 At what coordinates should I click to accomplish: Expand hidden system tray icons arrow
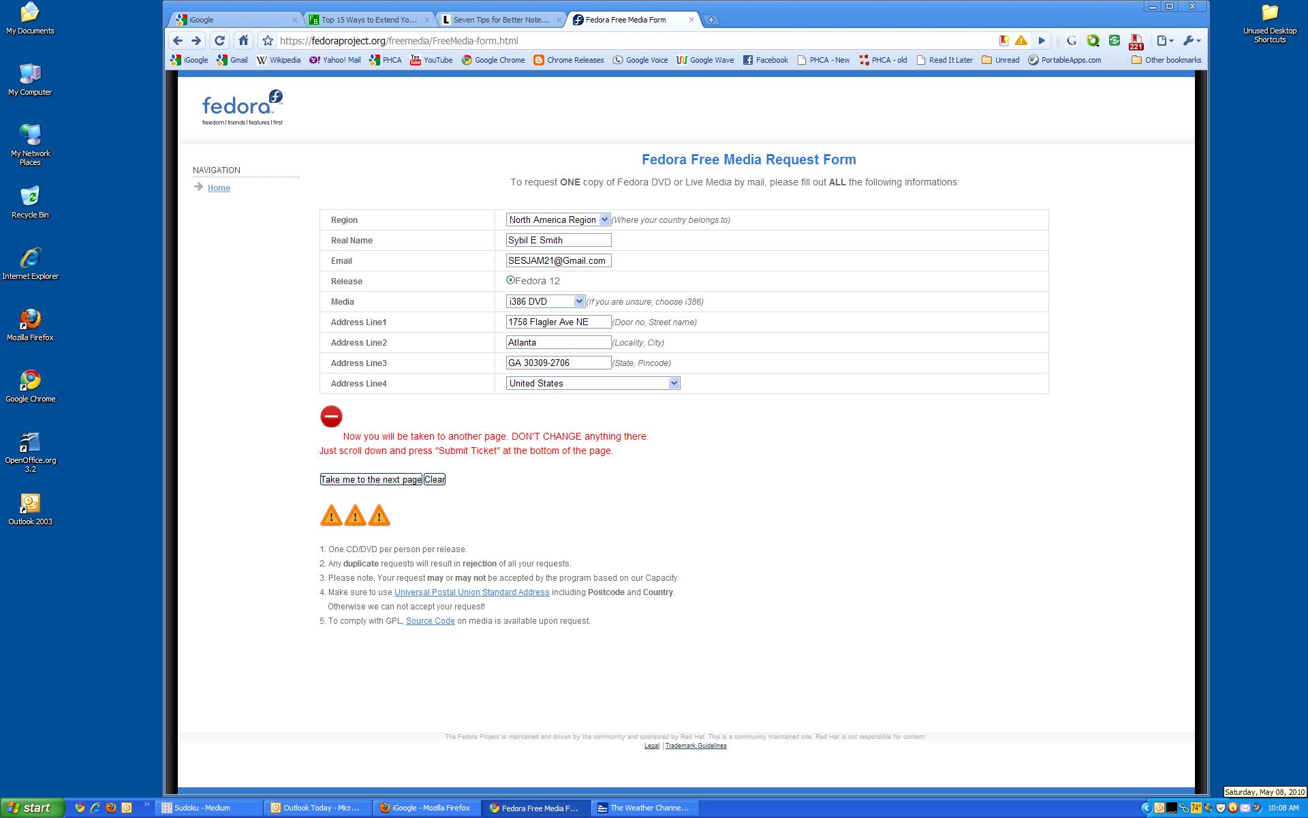pyautogui.click(x=1146, y=808)
